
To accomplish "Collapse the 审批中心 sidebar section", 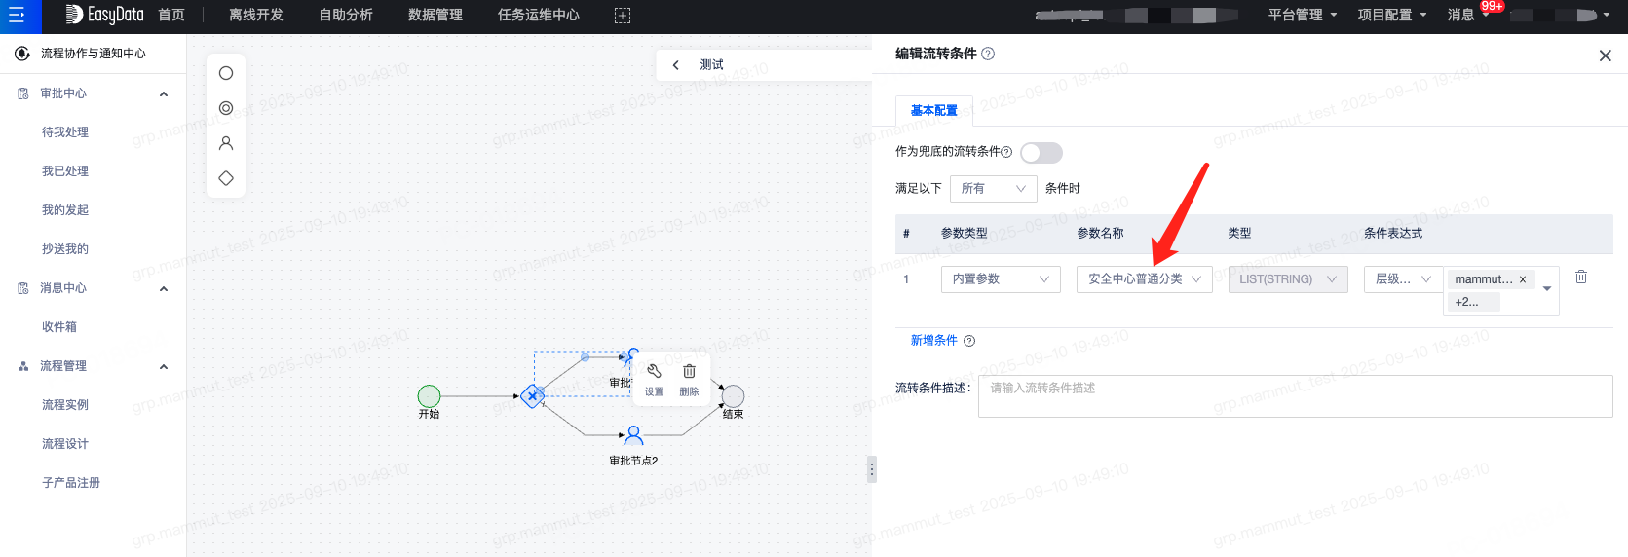I will [164, 94].
